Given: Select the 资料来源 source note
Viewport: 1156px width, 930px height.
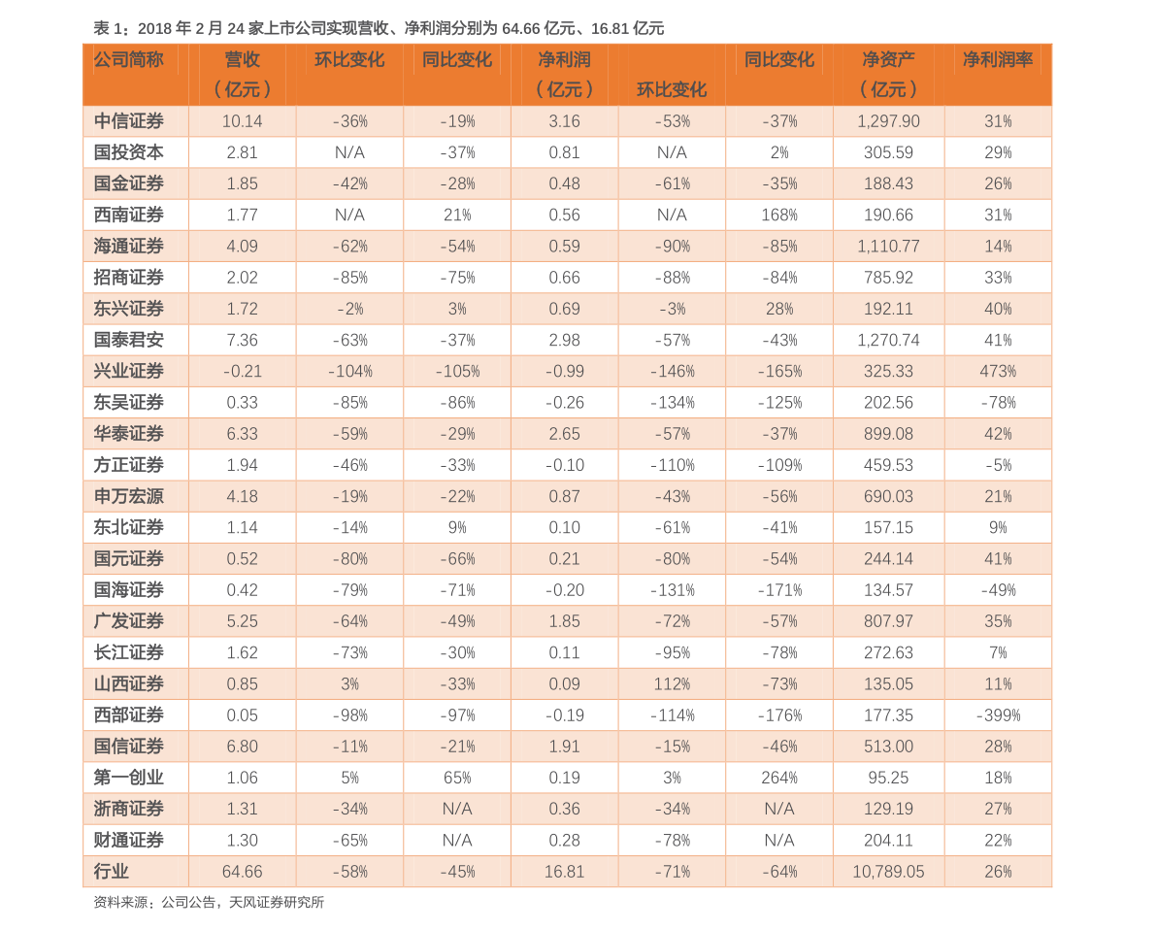Looking at the screenshot, I should click(x=209, y=903).
